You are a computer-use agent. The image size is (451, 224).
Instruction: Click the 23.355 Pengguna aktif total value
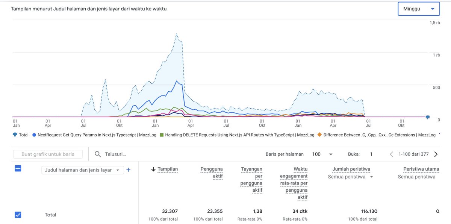pyautogui.click(x=215, y=211)
